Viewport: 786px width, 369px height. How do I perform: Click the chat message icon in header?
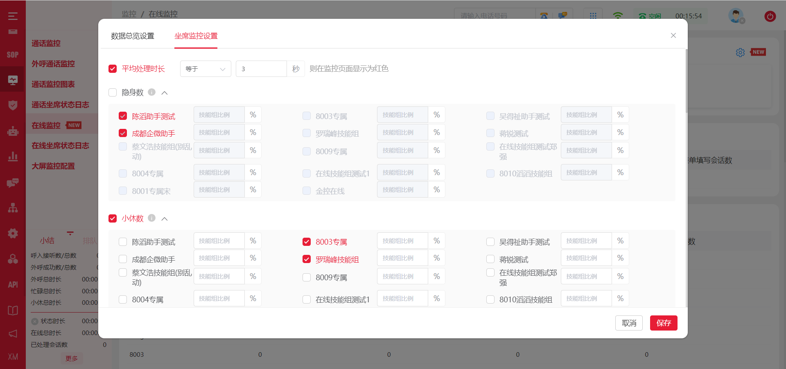[x=563, y=16]
